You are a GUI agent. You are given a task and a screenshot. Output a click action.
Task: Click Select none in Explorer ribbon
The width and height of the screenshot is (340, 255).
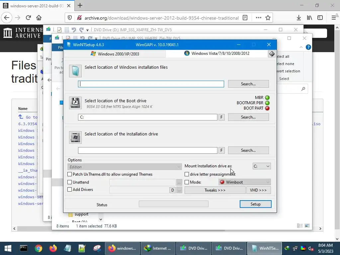(286, 64)
